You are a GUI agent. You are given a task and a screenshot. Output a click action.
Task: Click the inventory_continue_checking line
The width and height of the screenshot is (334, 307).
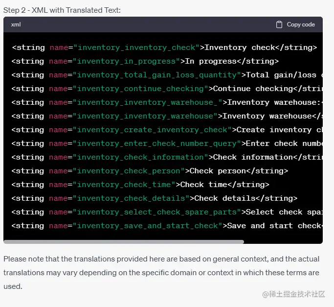click(x=167, y=89)
